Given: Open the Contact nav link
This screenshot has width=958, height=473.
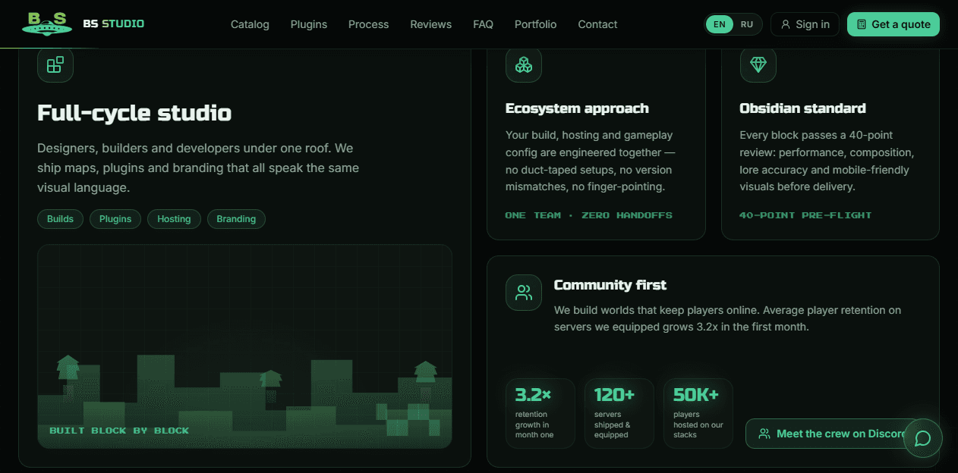Looking at the screenshot, I should tap(597, 24).
